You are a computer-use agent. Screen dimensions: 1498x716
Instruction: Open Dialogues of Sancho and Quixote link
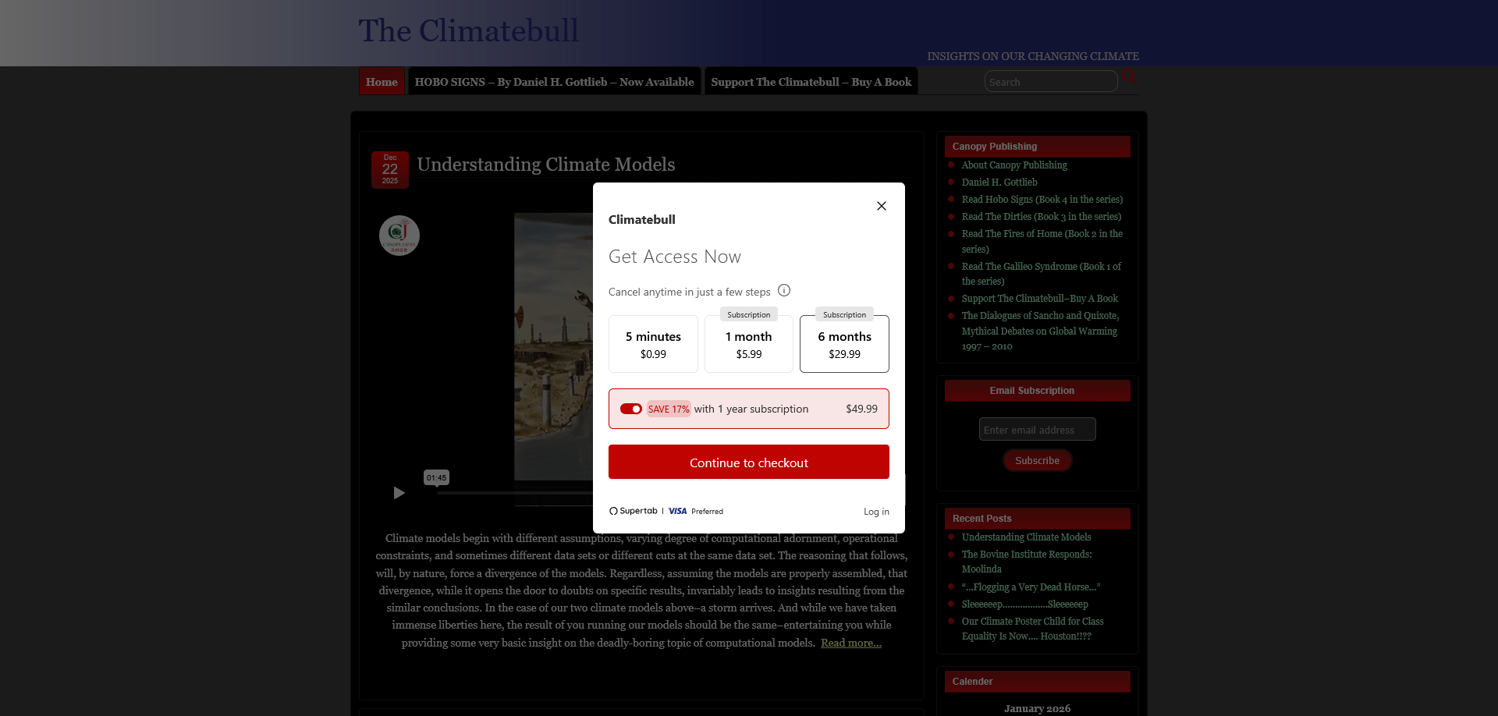(1041, 331)
